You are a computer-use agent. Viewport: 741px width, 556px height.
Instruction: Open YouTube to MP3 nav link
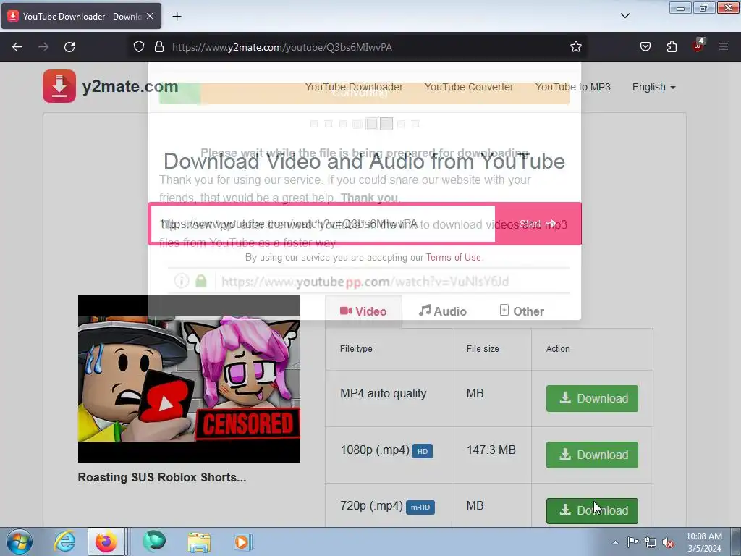coord(573,87)
